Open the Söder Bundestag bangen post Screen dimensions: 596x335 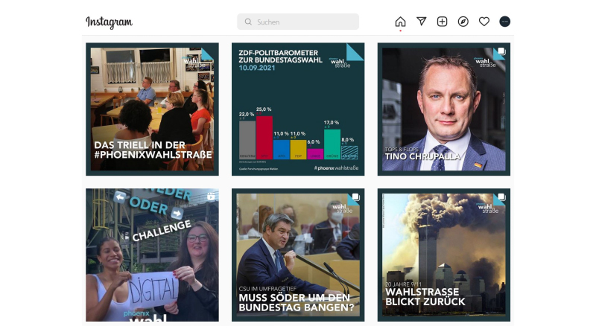(x=298, y=255)
